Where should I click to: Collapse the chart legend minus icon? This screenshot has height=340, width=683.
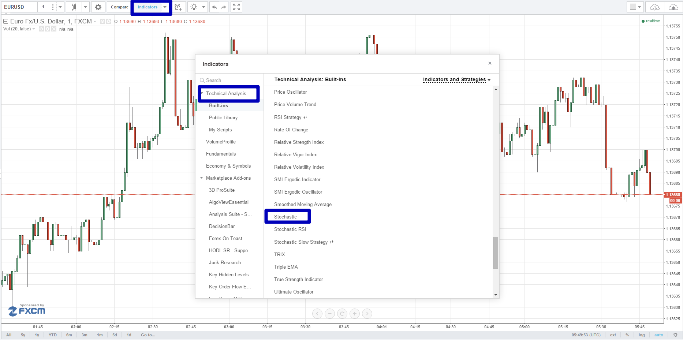pos(5,22)
